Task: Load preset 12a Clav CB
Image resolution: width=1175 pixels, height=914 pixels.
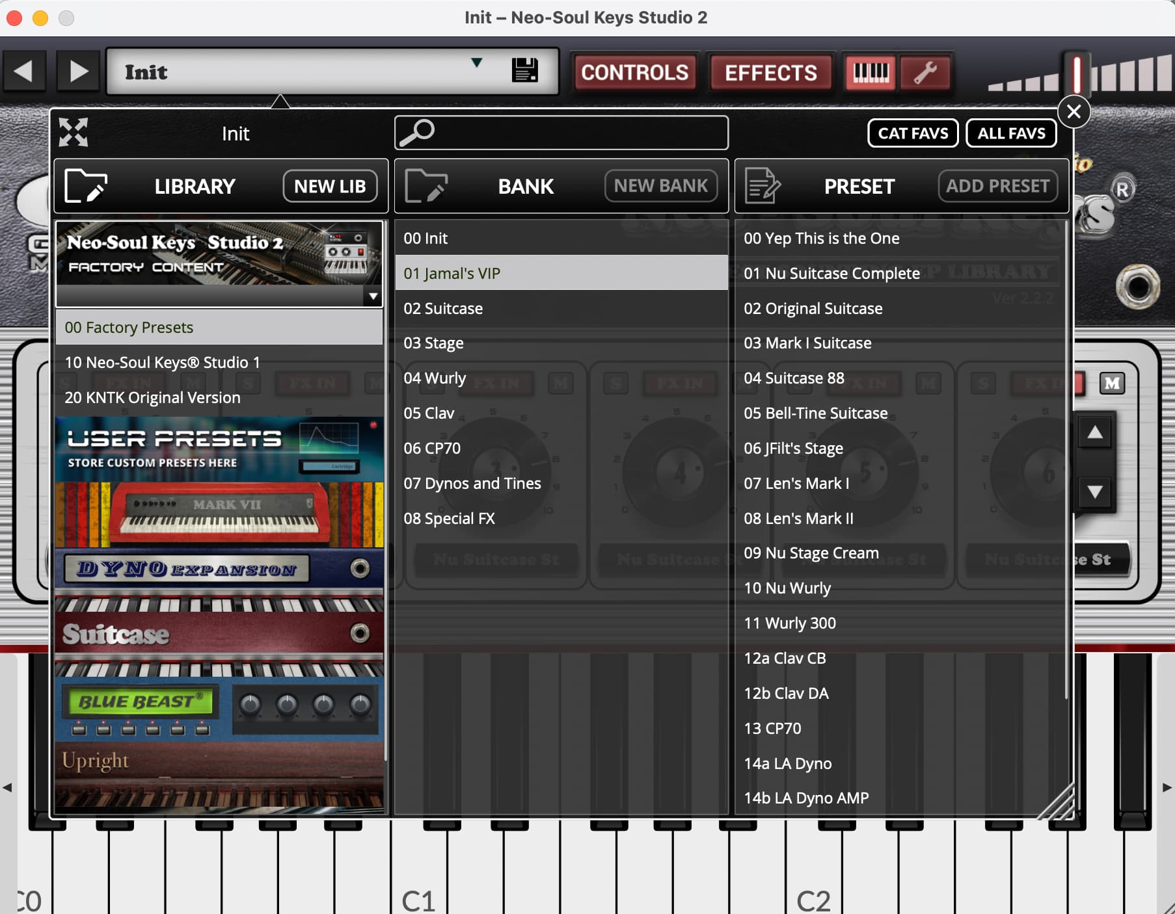Action: 900,658
